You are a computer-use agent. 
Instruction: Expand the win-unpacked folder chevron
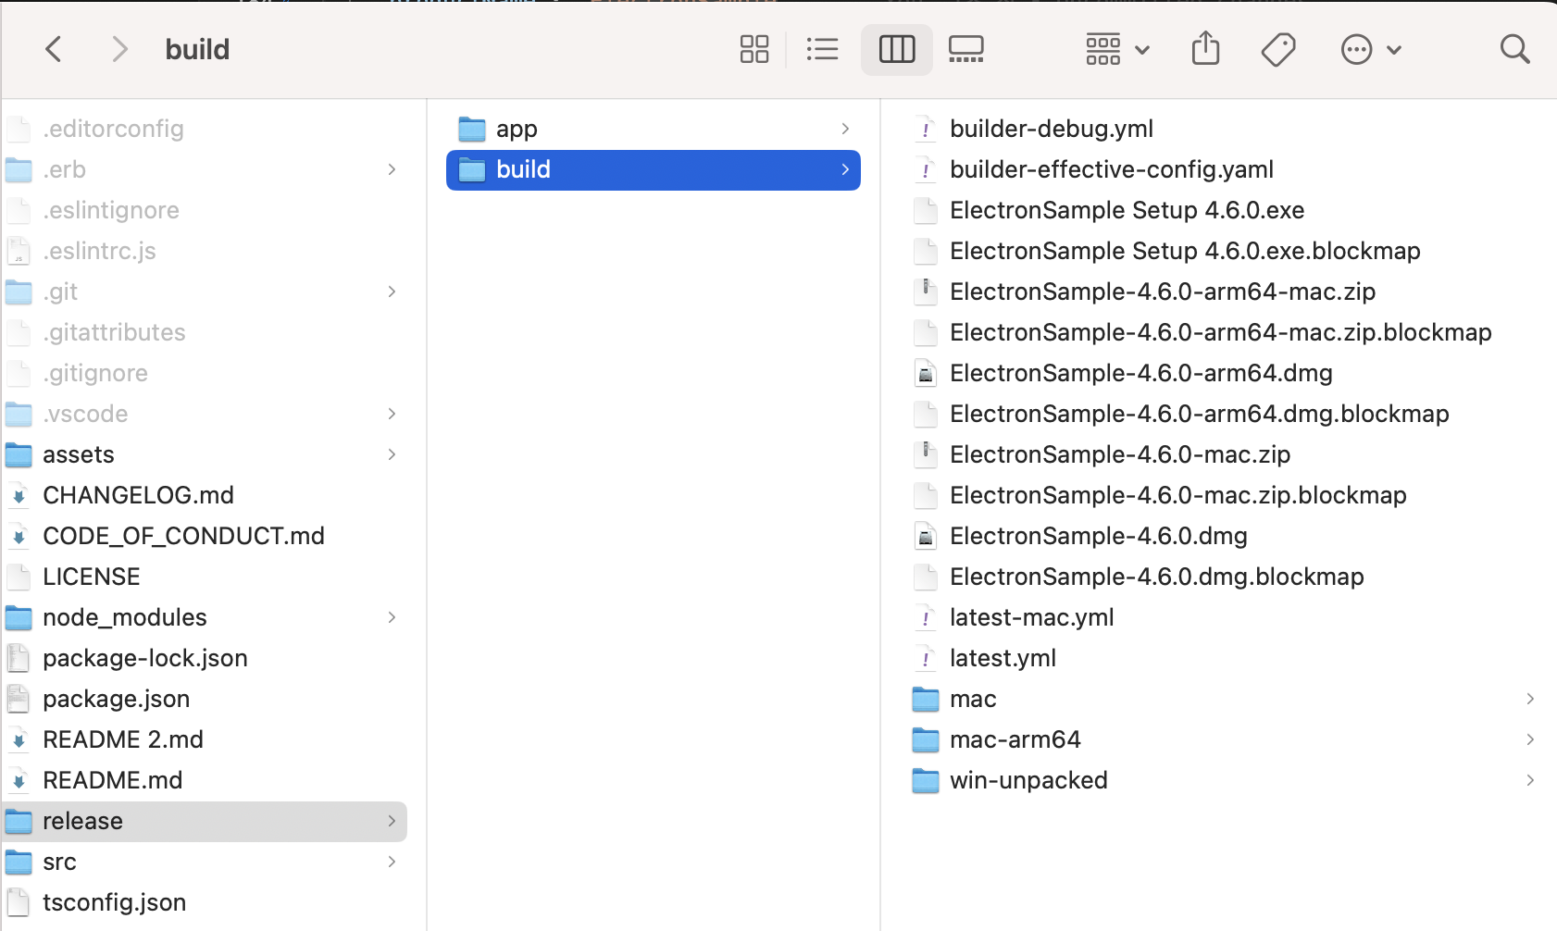pos(1530,780)
